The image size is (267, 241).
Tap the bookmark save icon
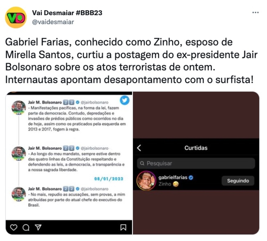(x=123, y=227)
